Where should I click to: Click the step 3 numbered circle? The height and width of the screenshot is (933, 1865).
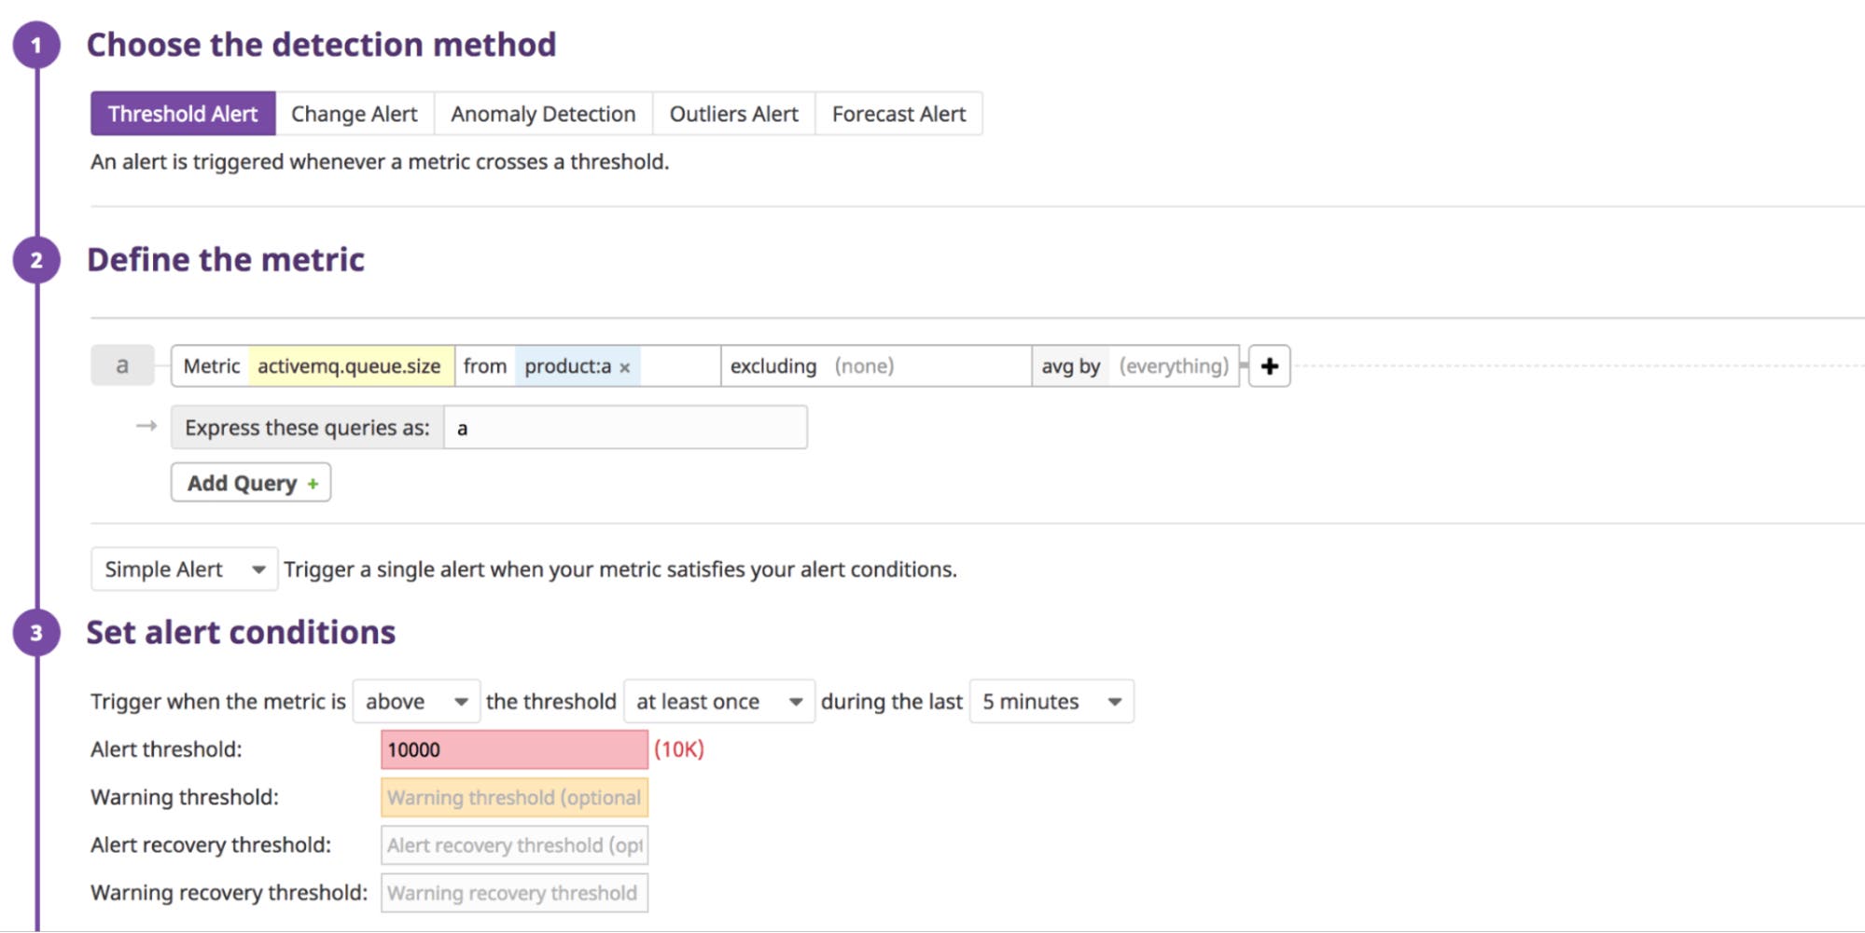click(35, 631)
